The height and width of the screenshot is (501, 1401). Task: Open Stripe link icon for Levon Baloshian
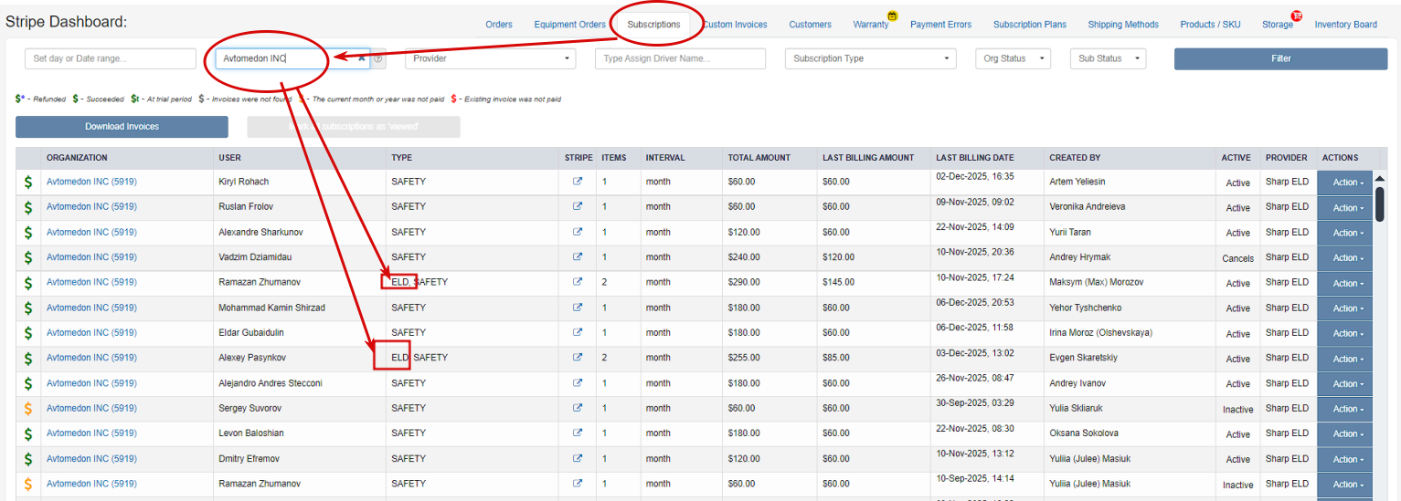[x=578, y=433]
